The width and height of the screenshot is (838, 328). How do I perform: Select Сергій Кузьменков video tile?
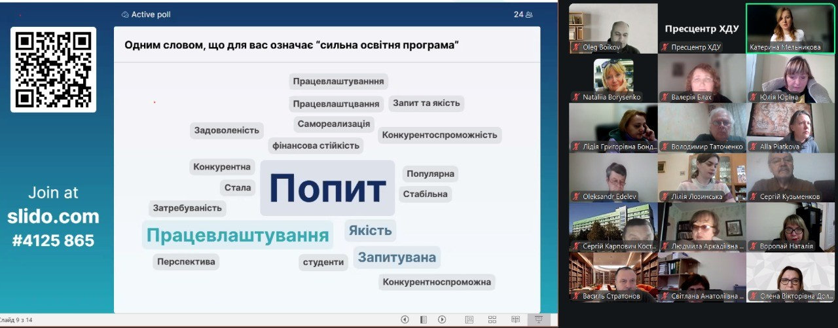[x=791, y=177]
